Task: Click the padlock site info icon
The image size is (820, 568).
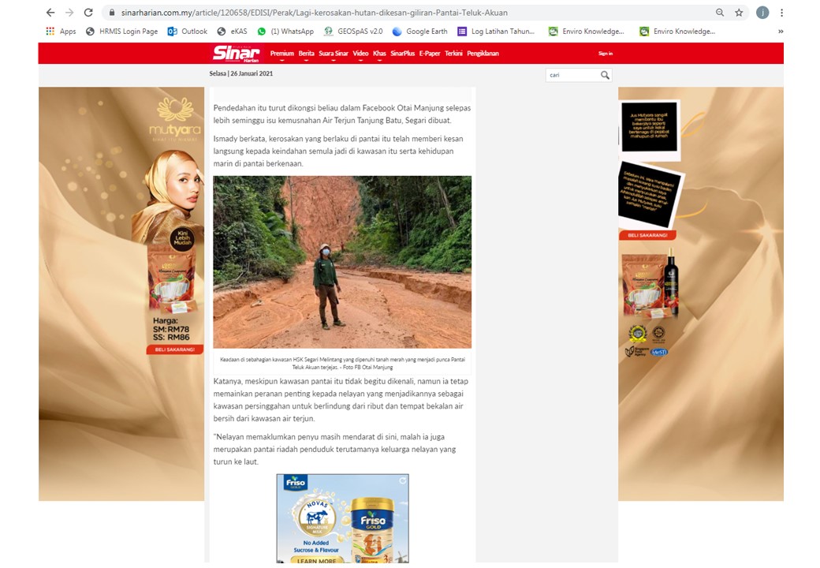Action: point(112,13)
